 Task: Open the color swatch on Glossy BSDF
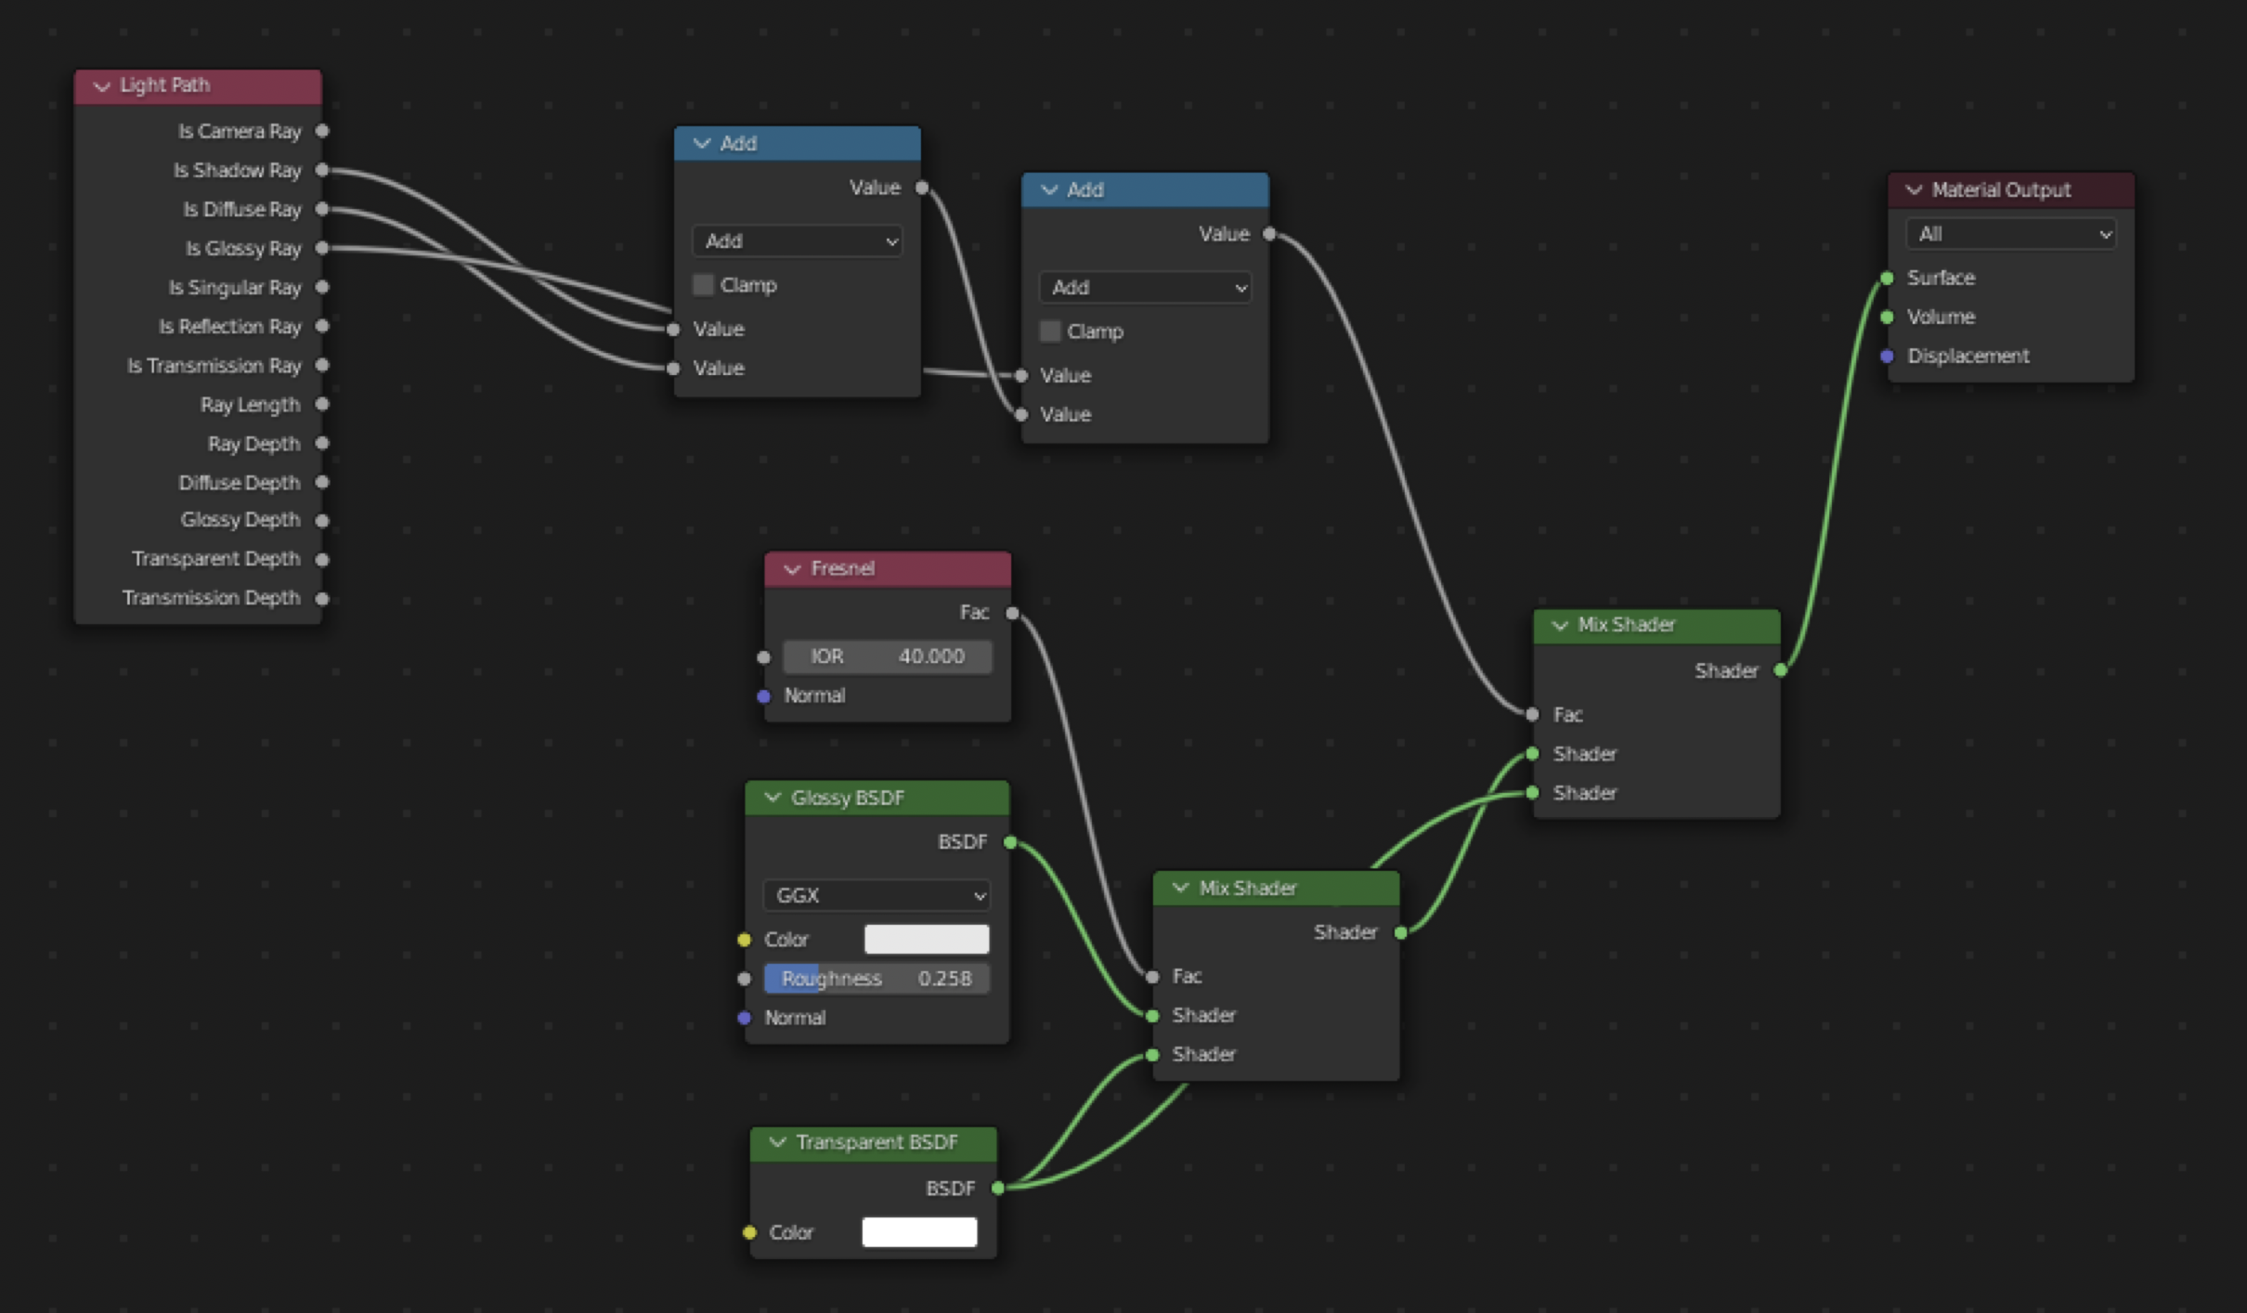(x=926, y=939)
